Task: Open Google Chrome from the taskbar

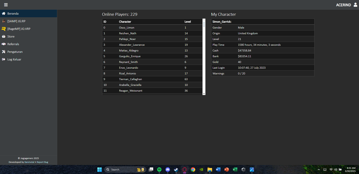Action: [x=193, y=170]
